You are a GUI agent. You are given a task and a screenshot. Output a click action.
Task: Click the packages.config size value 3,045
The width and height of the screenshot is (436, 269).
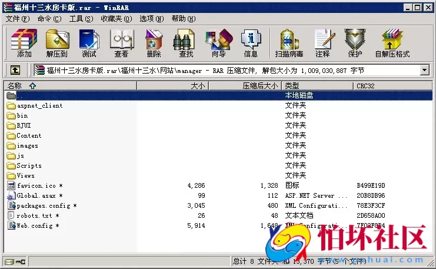tap(196, 205)
